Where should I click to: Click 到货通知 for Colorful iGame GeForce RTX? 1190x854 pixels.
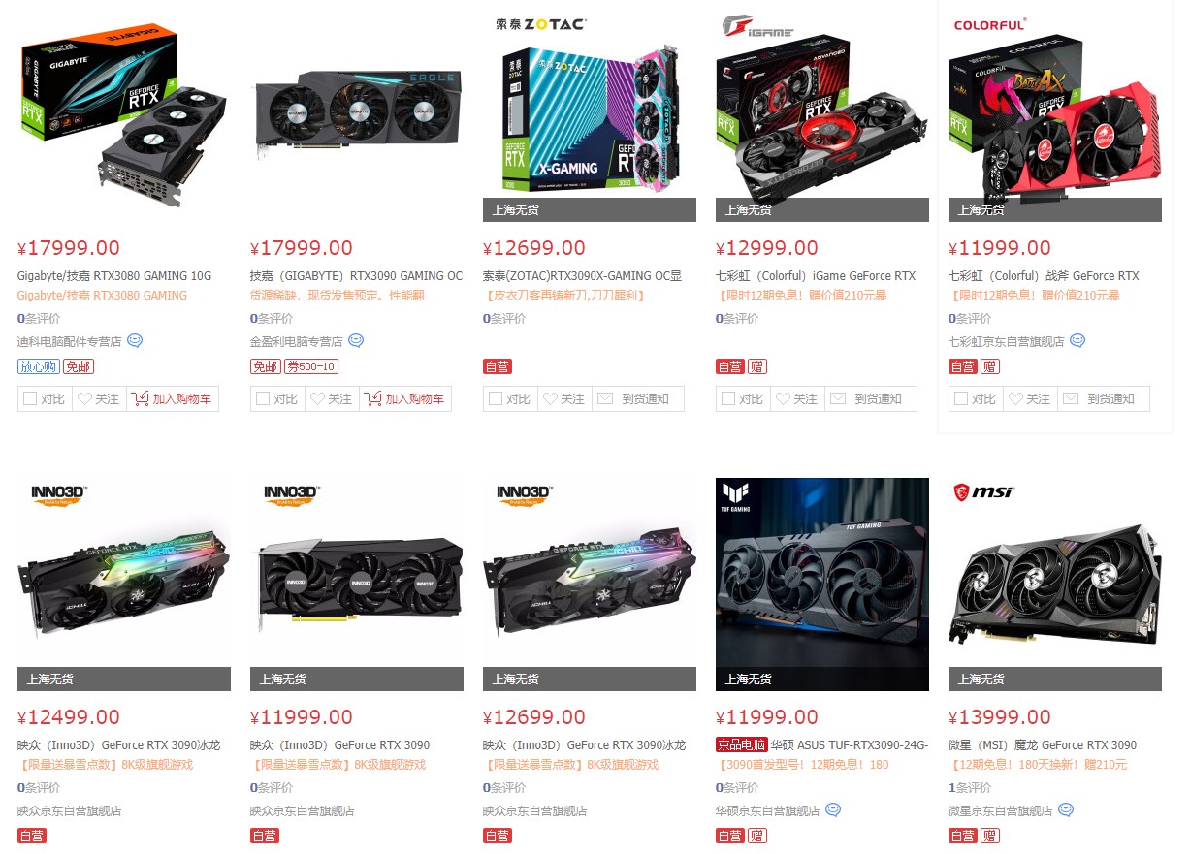tap(871, 399)
